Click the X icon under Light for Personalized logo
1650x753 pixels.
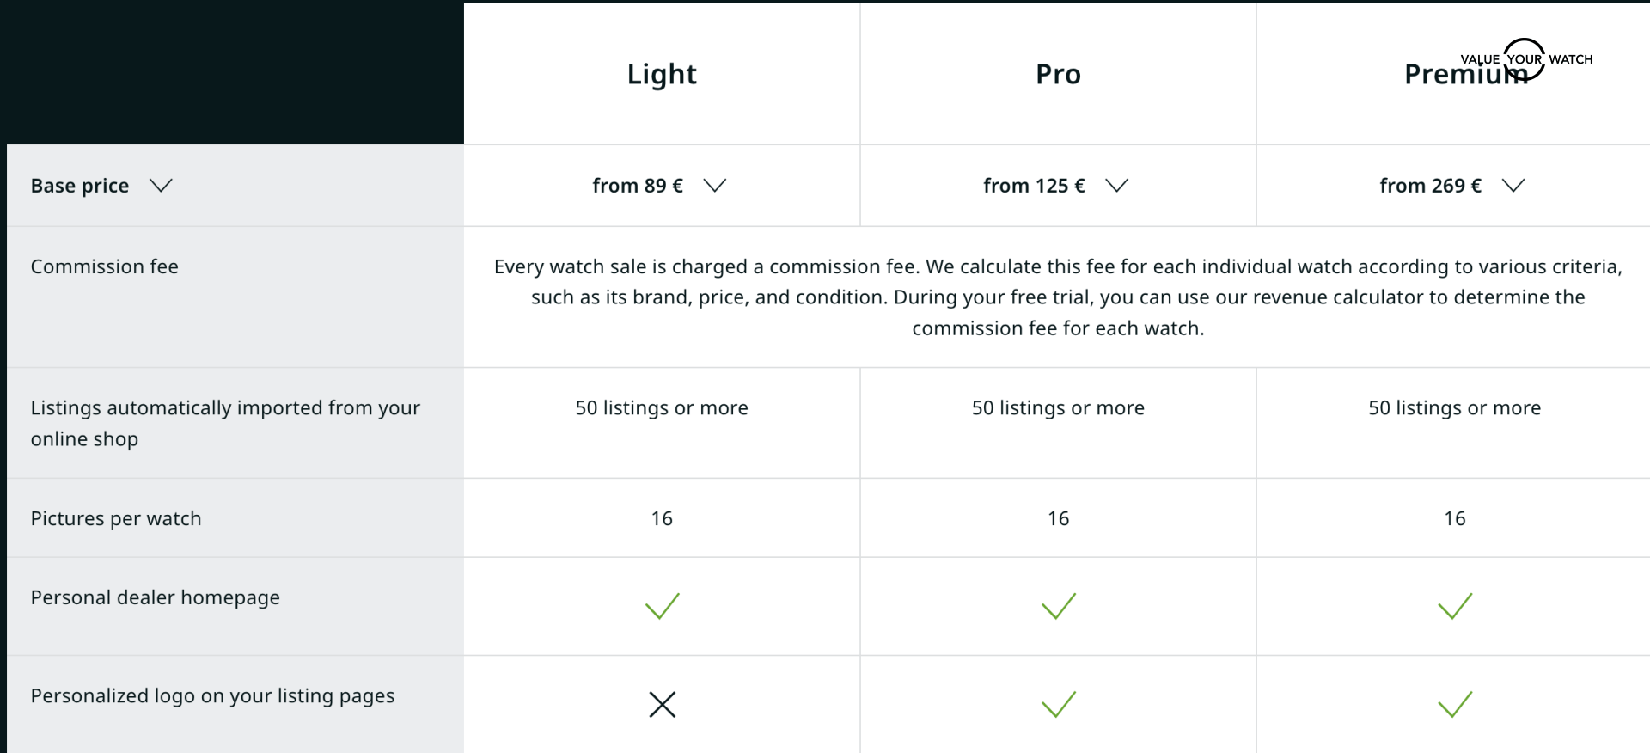662,705
